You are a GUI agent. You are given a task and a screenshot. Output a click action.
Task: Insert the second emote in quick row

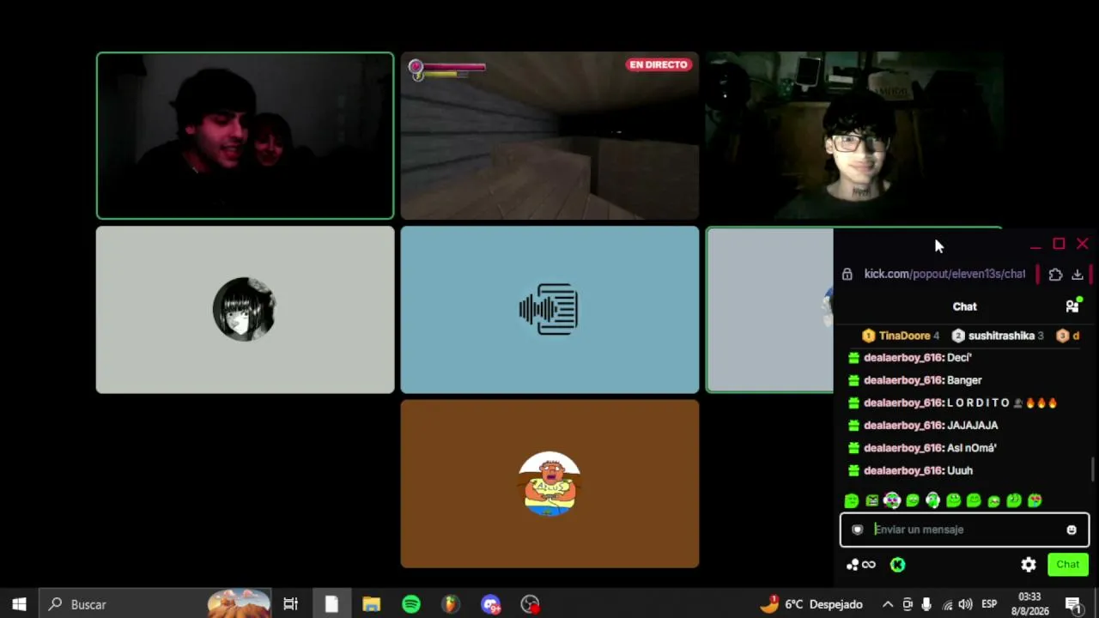[x=872, y=500]
